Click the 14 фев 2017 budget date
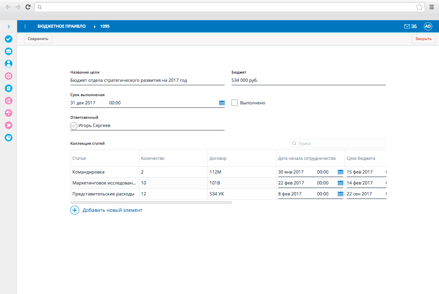The image size is (439, 294). 359,183
